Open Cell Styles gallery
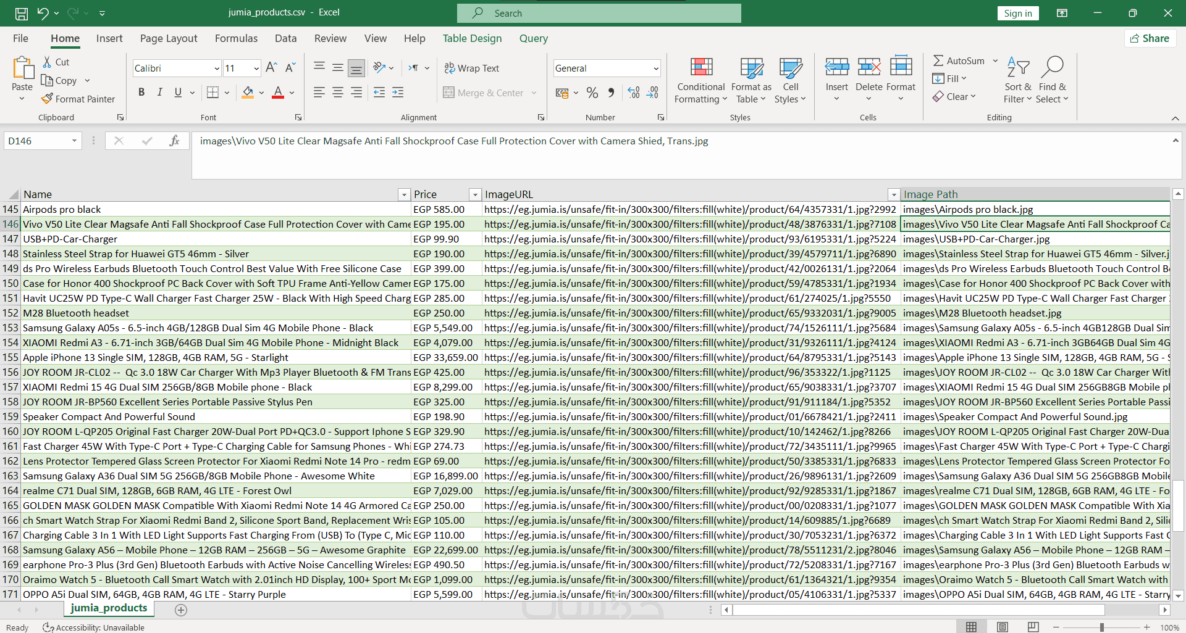This screenshot has width=1186, height=633. pyautogui.click(x=791, y=80)
